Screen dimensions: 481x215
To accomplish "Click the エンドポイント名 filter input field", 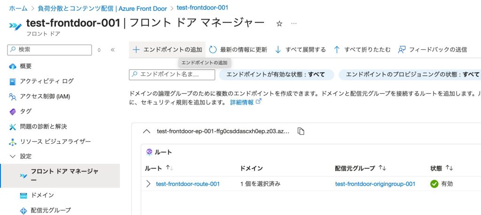I will (x=172, y=74).
